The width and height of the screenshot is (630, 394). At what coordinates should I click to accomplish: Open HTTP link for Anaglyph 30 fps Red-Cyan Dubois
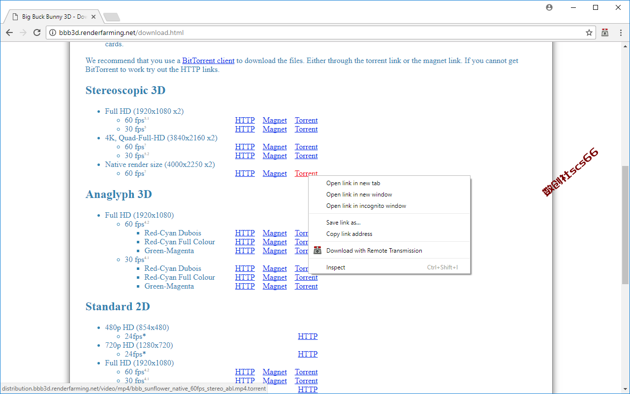(x=245, y=268)
